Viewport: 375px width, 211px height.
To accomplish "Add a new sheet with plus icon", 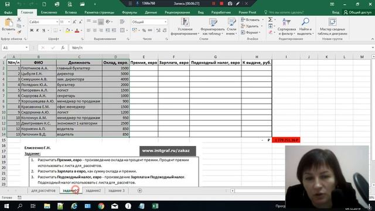I will coord(139,190).
